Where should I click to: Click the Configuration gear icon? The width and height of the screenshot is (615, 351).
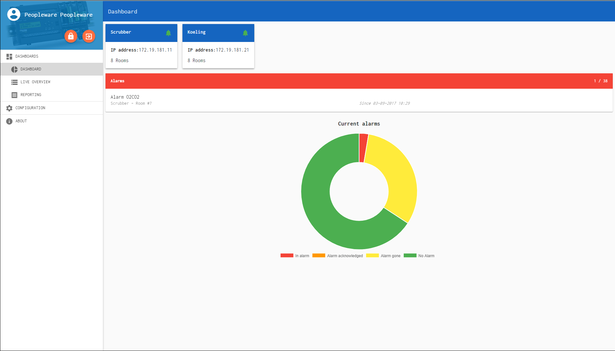[x=9, y=108]
